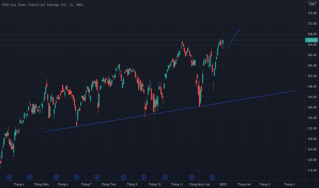Screen dimensions: 319x188
Task: Click the Tháng Năm label on the time axis
Action: [41, 184]
